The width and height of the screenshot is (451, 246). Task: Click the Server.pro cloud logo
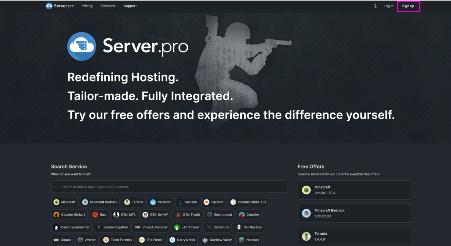[49, 6]
